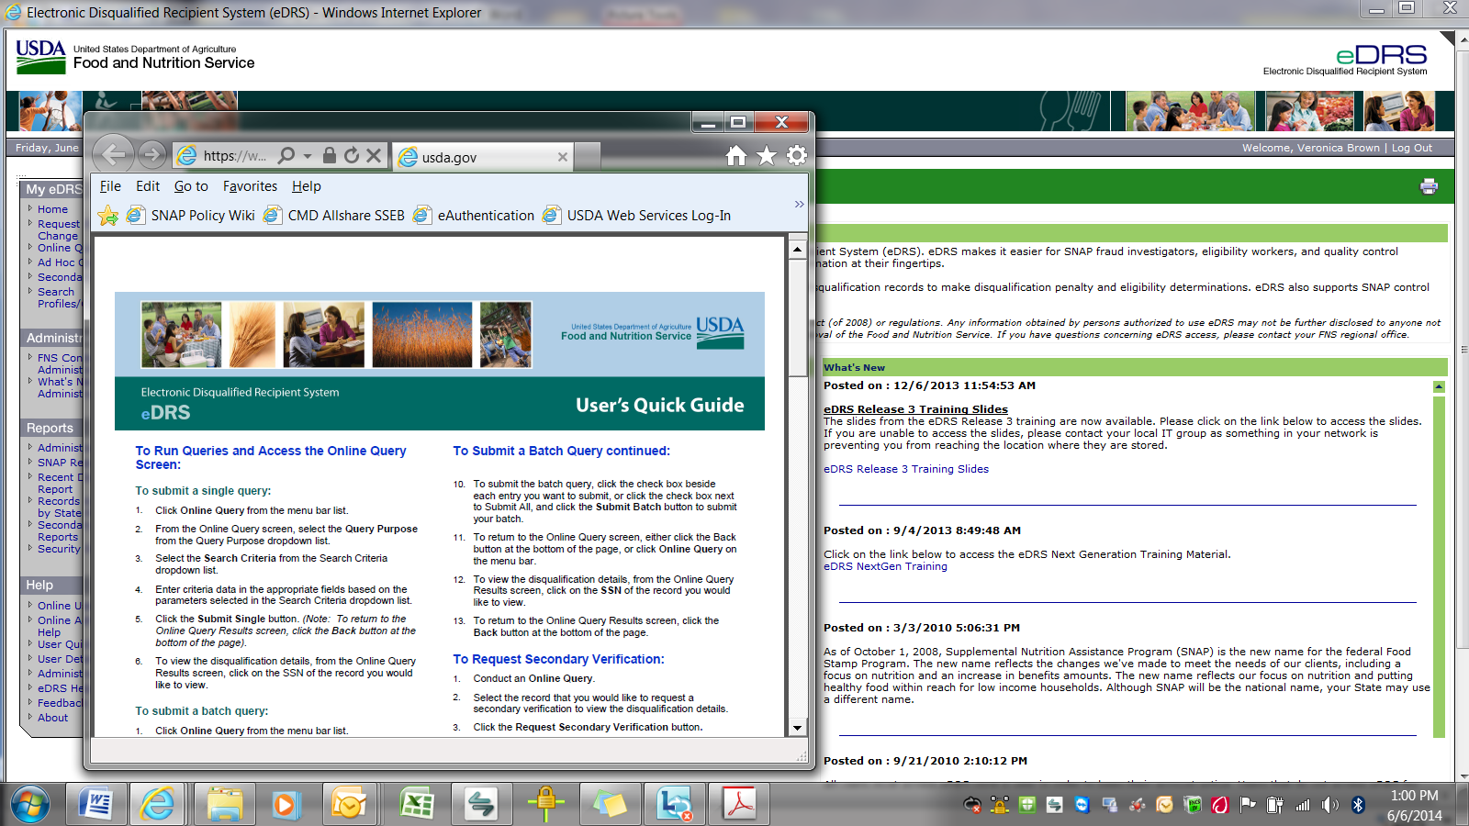Open the Favorites menu

pos(250,186)
